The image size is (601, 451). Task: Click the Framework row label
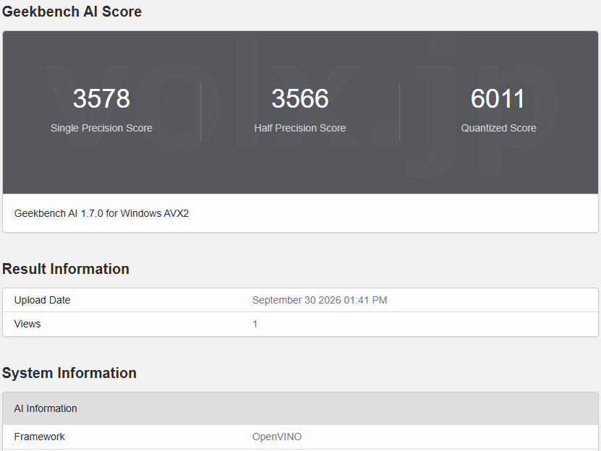(x=40, y=437)
